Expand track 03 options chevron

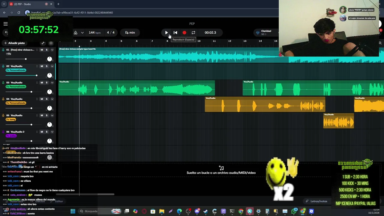(x=52, y=83)
